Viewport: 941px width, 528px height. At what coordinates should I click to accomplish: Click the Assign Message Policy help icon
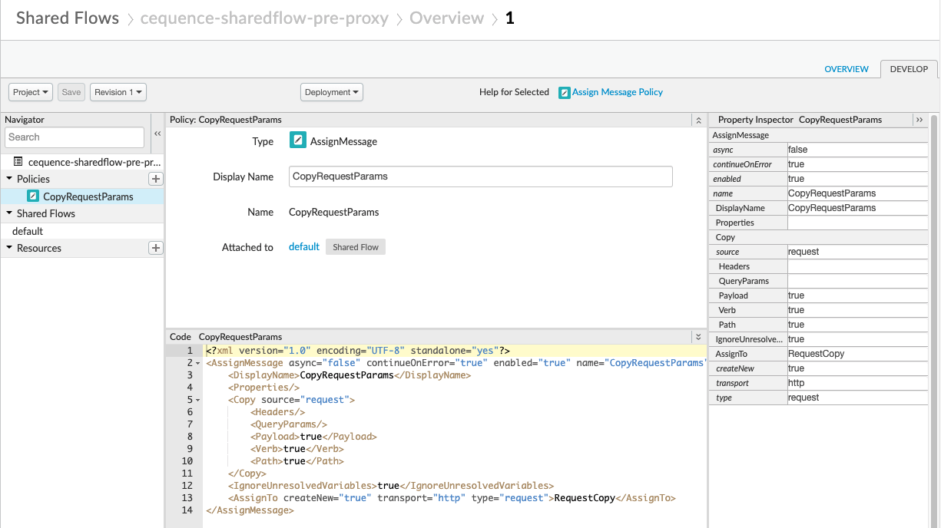pyautogui.click(x=563, y=92)
